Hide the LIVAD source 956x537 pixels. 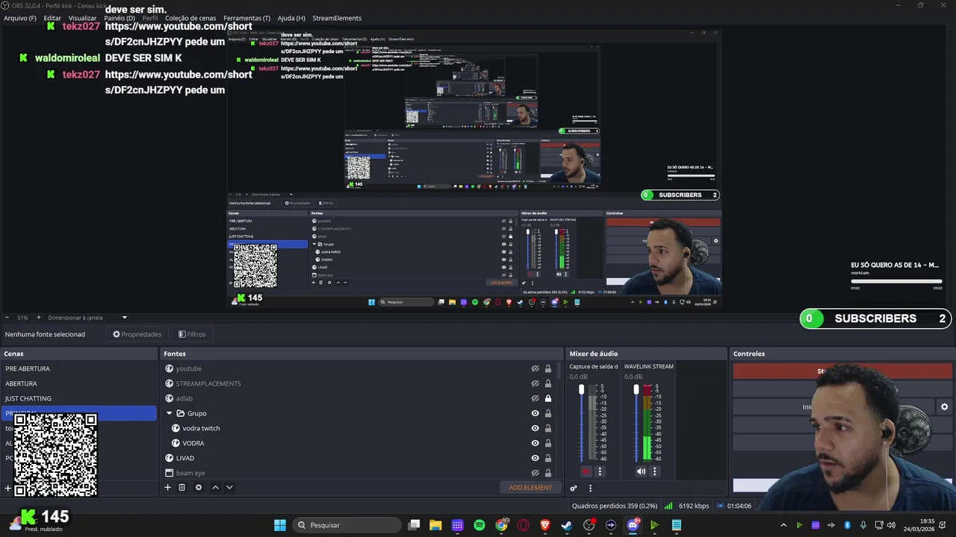[535, 458]
